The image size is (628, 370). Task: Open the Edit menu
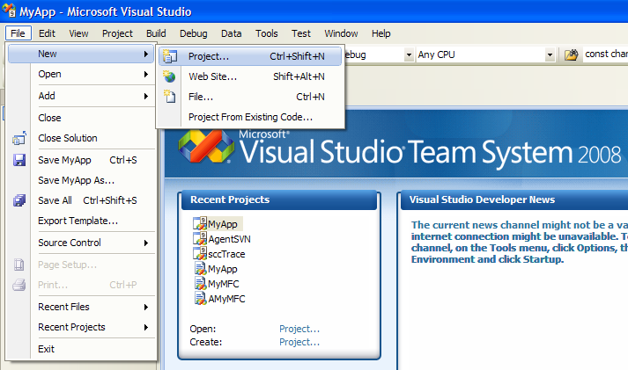click(47, 33)
